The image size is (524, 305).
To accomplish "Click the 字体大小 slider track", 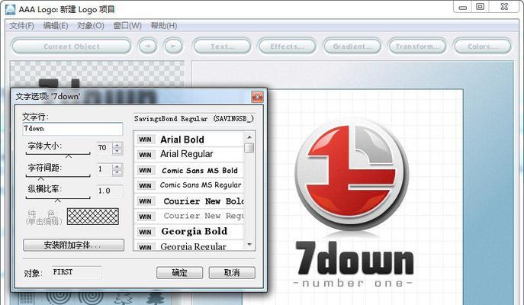I will click(x=58, y=154).
